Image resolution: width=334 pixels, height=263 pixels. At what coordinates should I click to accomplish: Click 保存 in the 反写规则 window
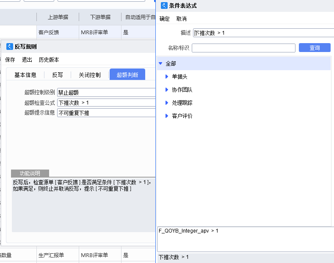pyautogui.click(x=10, y=60)
